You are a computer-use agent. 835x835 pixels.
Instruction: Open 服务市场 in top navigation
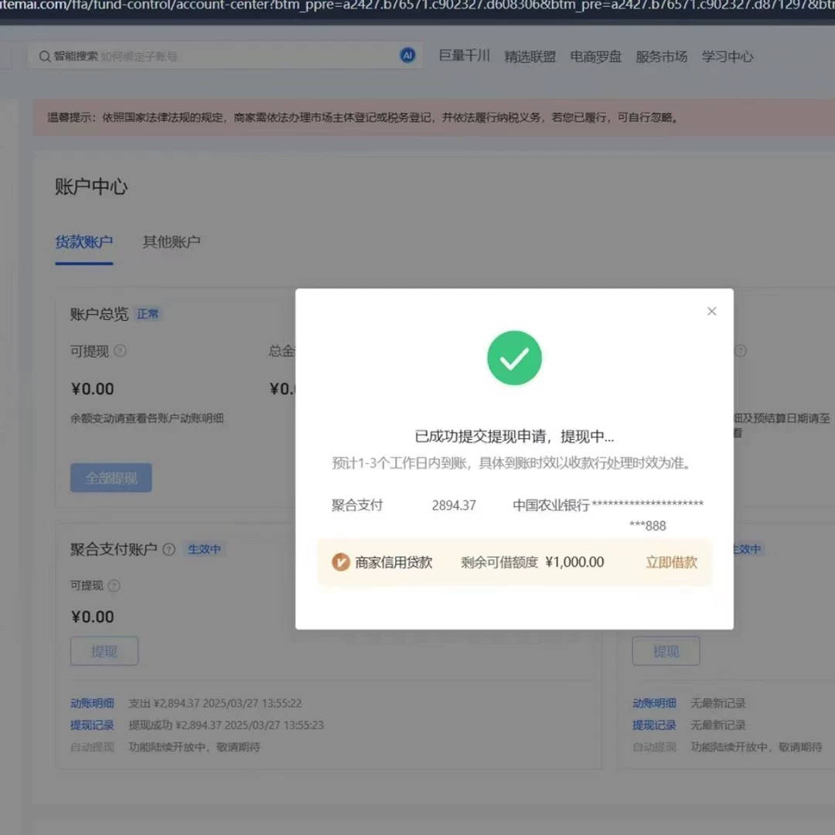coord(661,56)
